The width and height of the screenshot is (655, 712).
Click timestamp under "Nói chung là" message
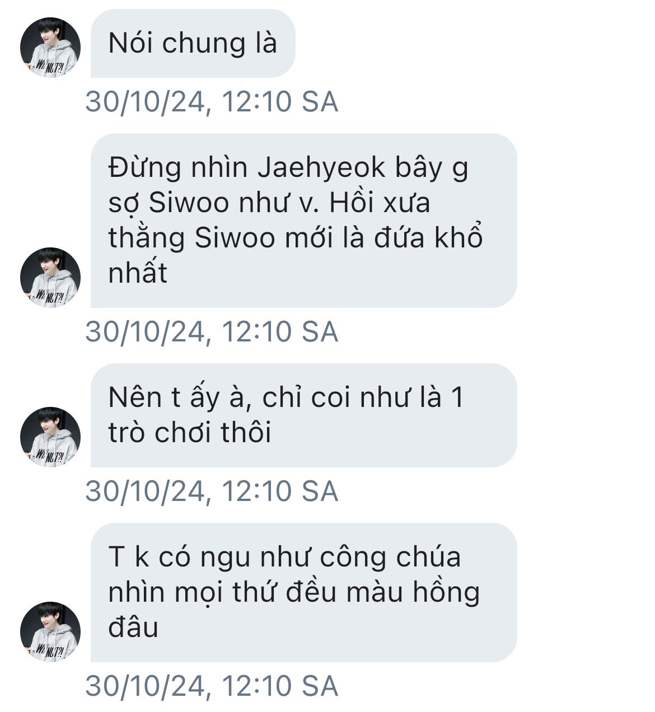[212, 102]
